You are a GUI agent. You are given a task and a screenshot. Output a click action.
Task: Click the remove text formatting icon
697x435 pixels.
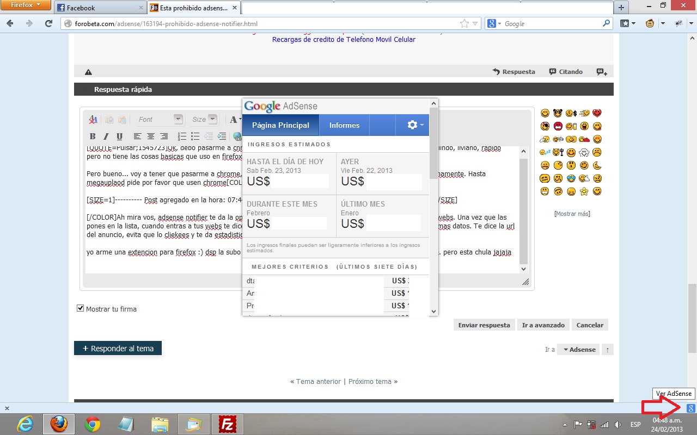click(x=93, y=120)
